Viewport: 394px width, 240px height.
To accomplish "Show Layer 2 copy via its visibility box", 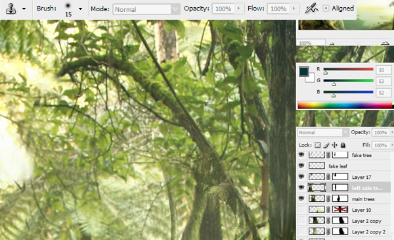I will 301,220.
